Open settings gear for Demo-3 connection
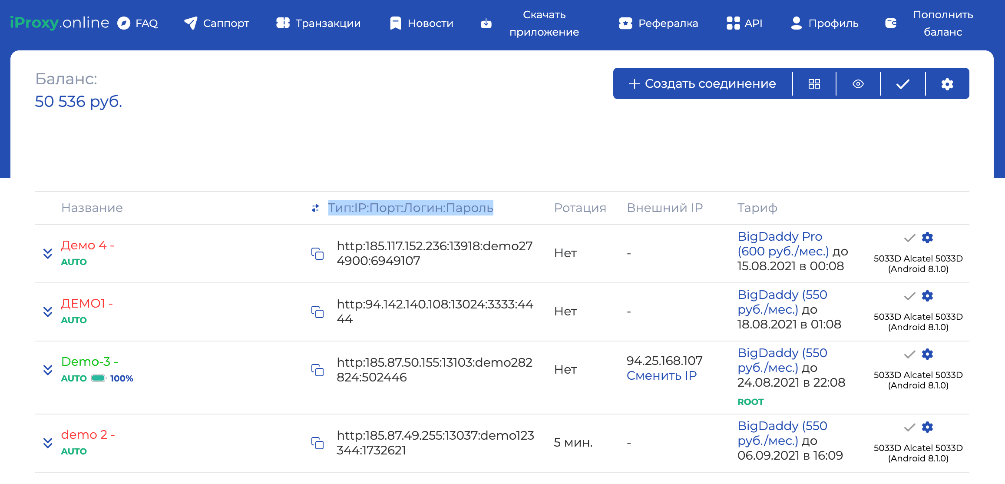 point(927,355)
